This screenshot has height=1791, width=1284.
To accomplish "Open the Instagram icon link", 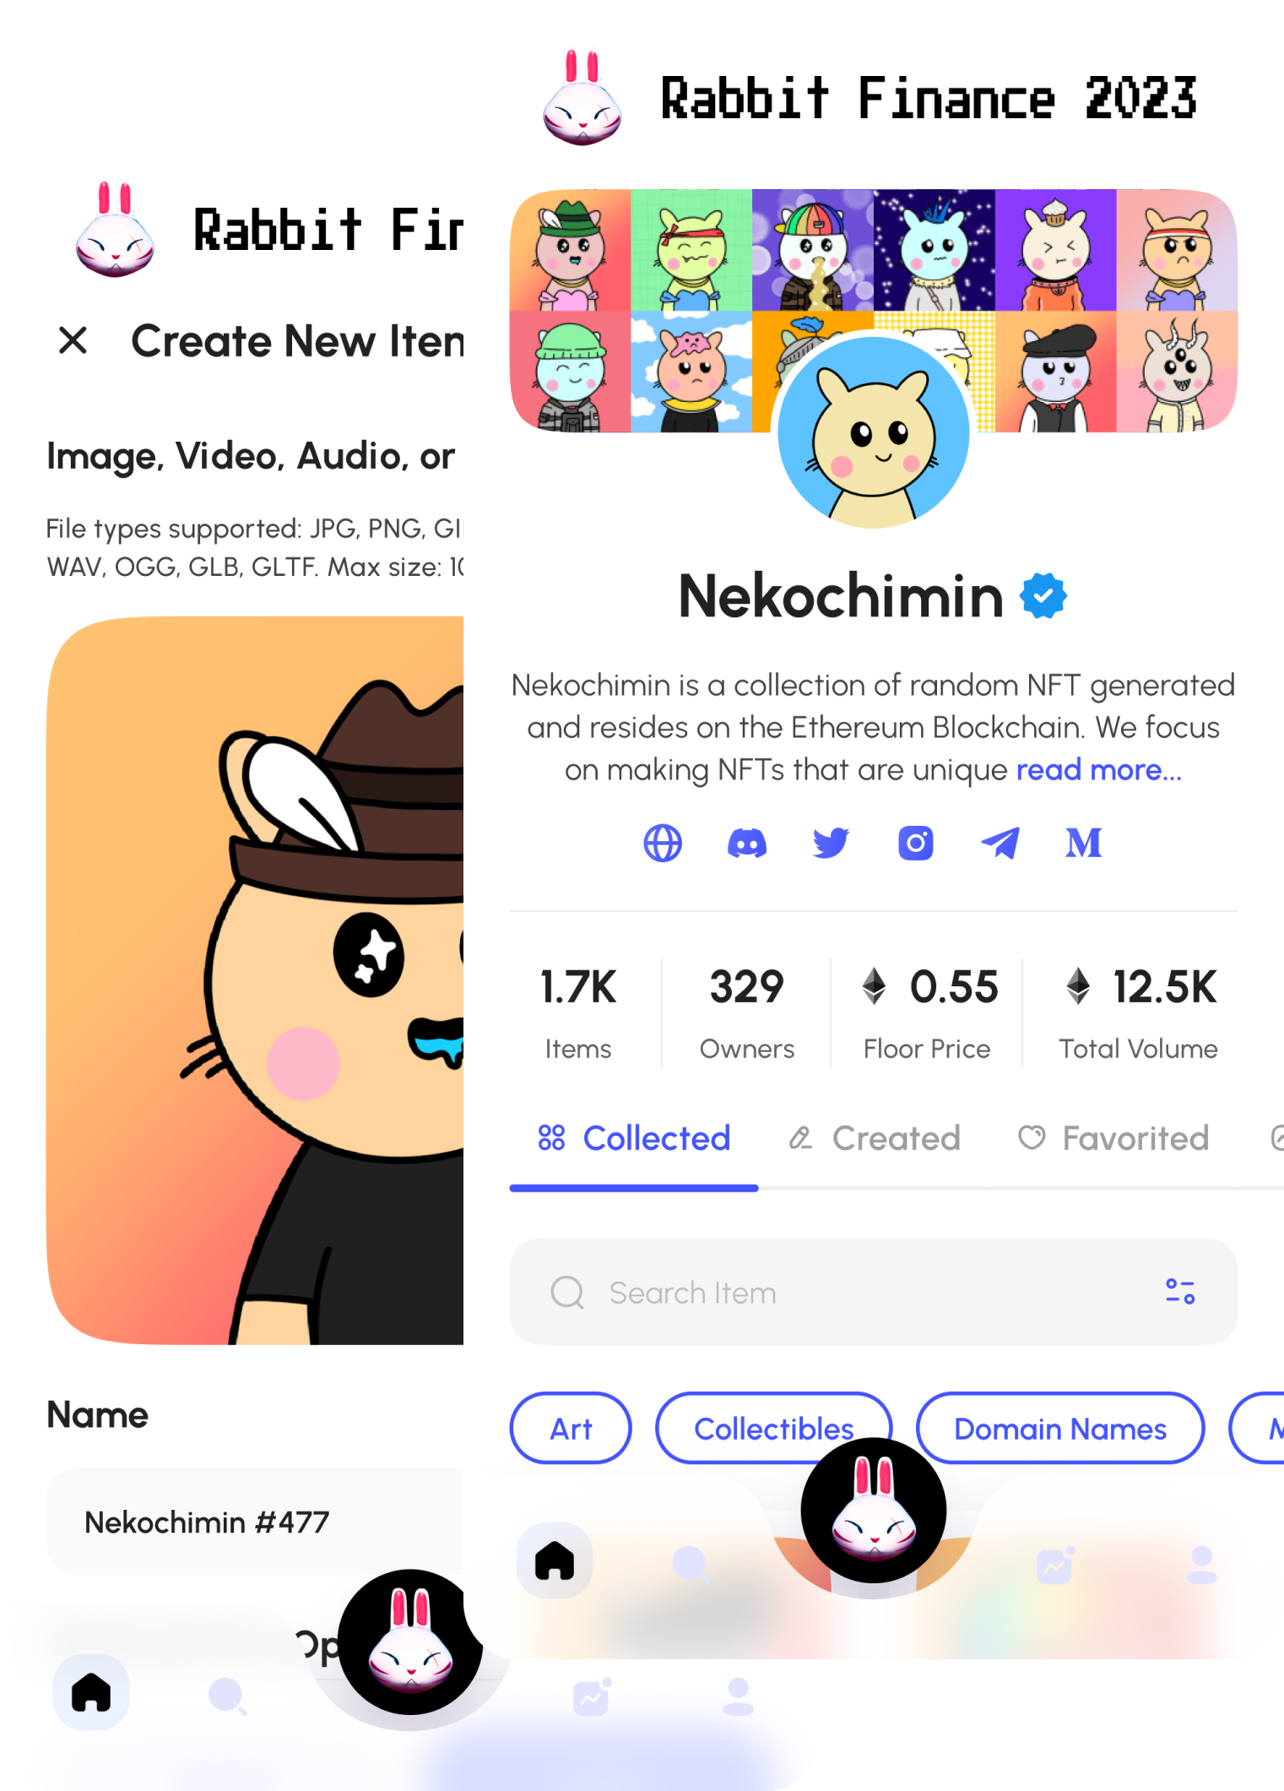I will coord(915,843).
